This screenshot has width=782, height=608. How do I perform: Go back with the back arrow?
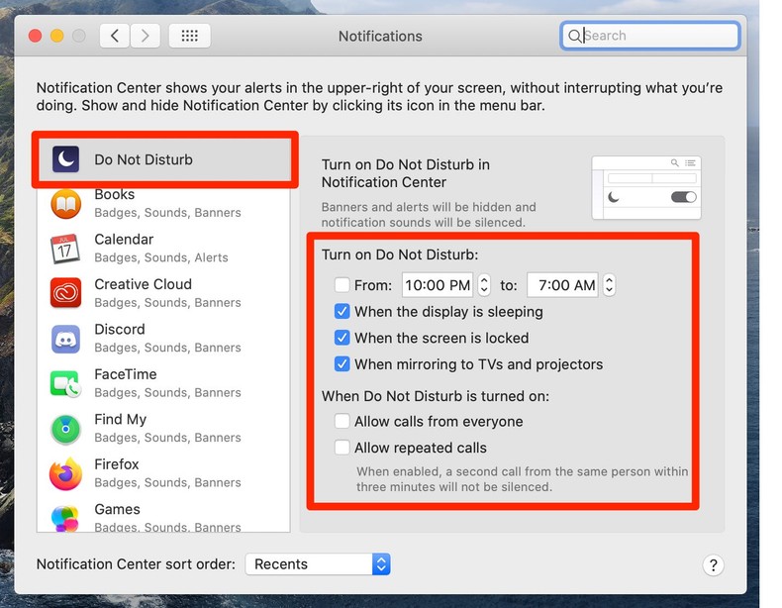point(116,37)
